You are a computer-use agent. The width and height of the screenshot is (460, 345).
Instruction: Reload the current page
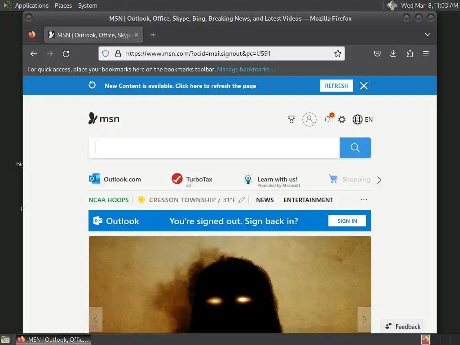(66, 54)
